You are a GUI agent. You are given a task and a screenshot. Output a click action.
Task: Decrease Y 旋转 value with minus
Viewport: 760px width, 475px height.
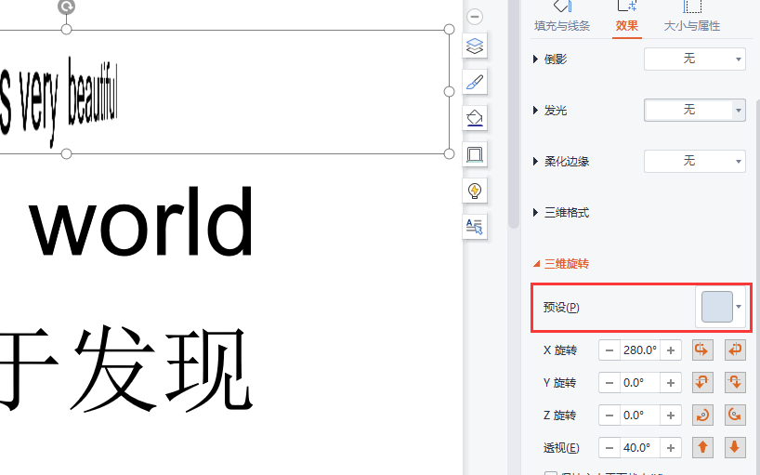coord(609,382)
